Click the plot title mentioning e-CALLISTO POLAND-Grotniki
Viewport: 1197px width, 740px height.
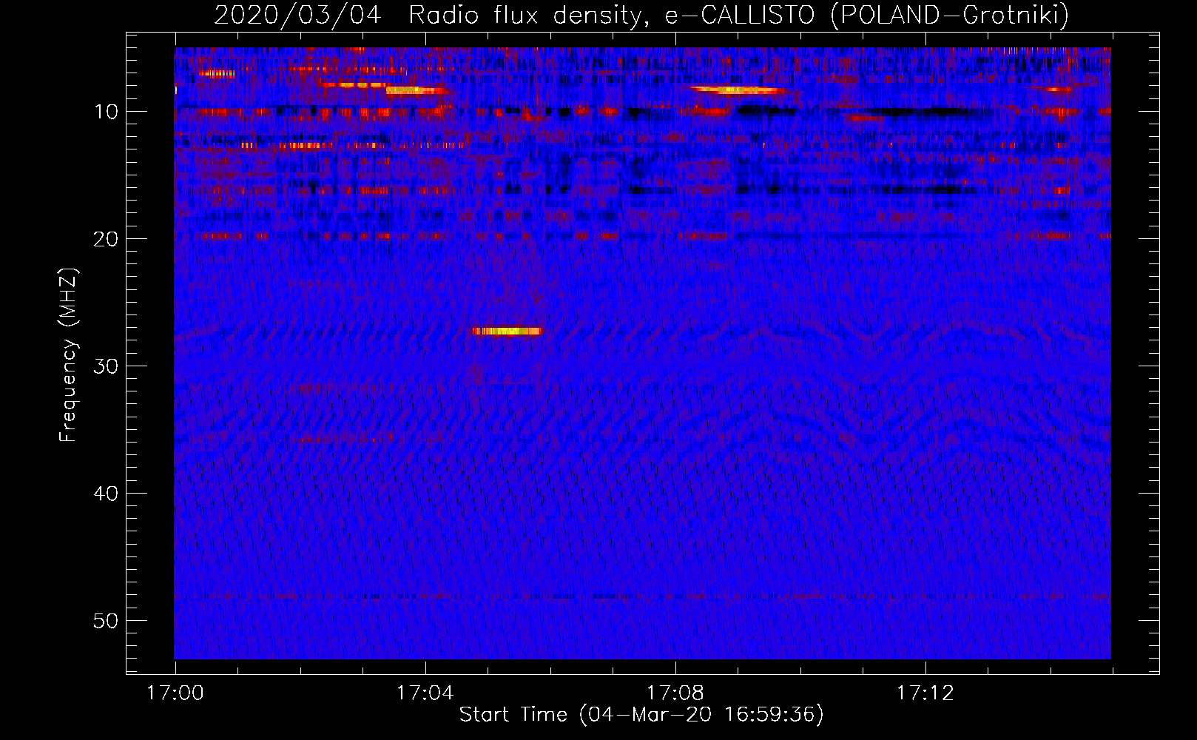(x=641, y=14)
